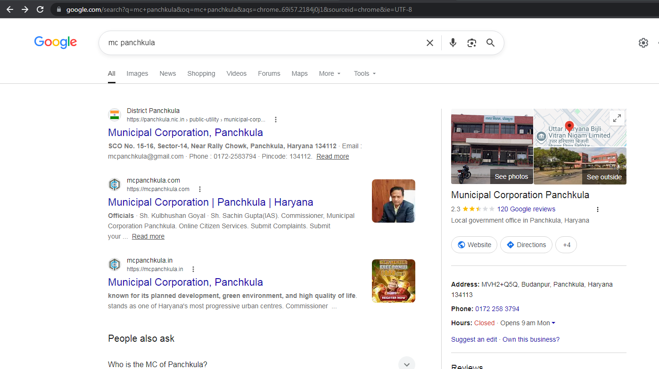Click the 'https://mcpanchkula.com' URL text
Viewport: 659px width, 369px height.
point(158,189)
